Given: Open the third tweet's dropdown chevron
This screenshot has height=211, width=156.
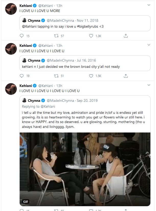Looking at the screenshot, I should pyautogui.click(x=149, y=85).
